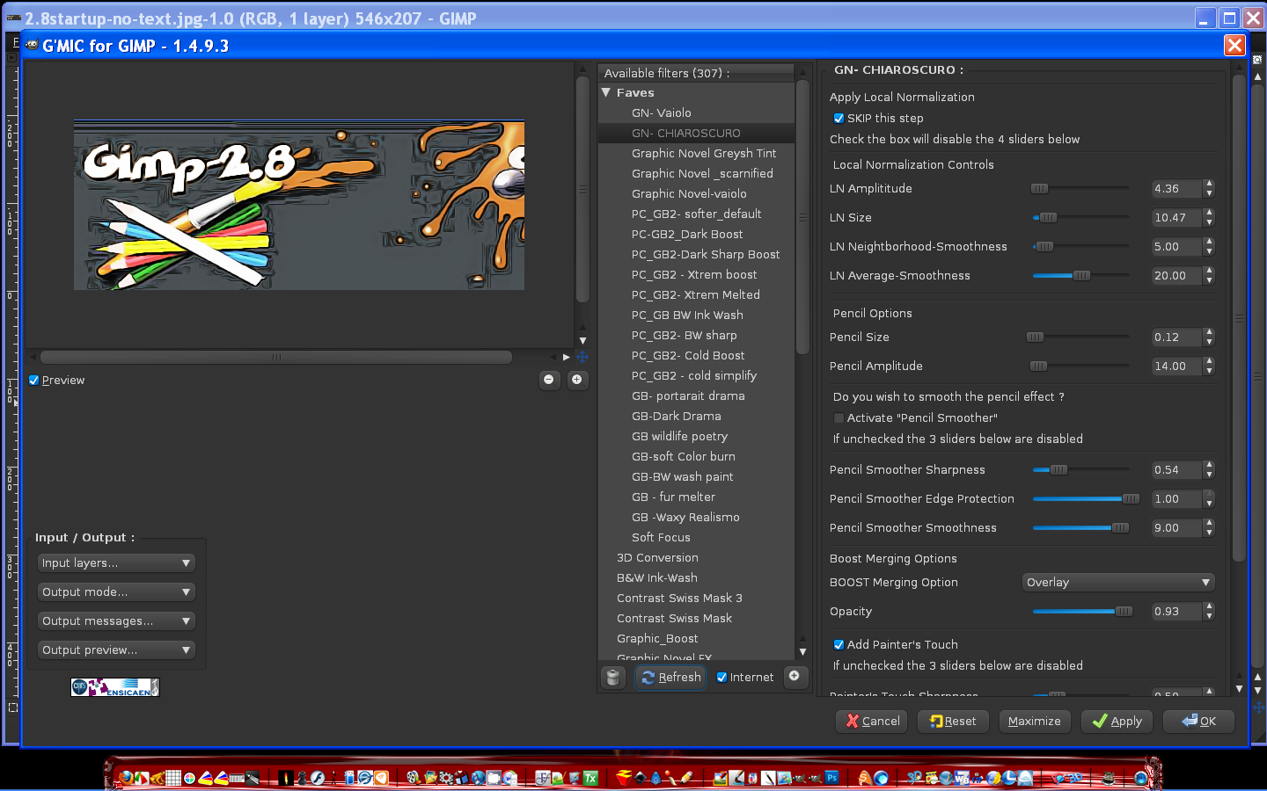Select GN- CHIAROSCURO filter

(686, 133)
